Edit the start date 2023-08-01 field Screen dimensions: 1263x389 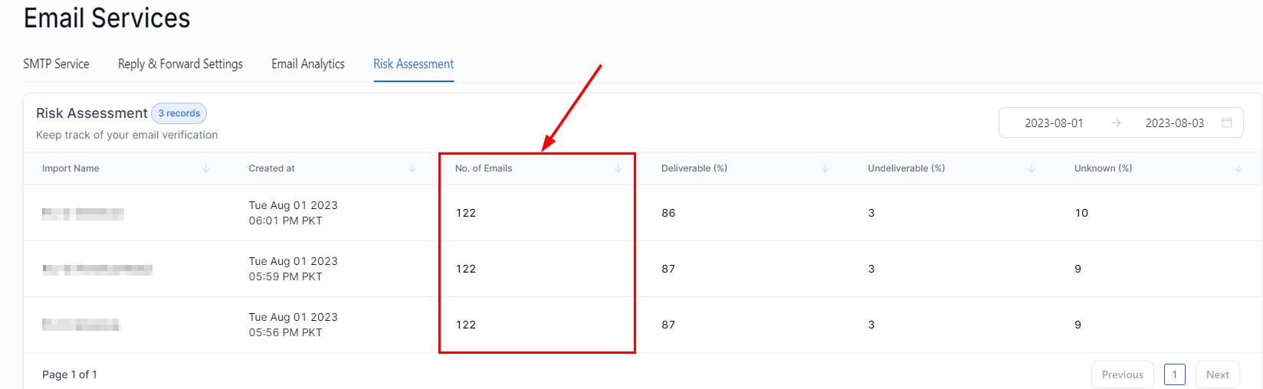pos(1054,123)
